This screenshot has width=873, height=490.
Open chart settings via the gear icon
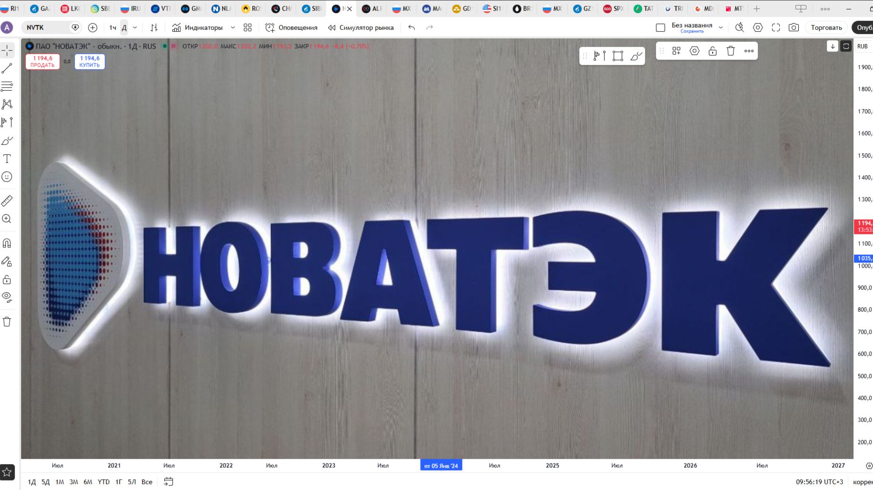(x=759, y=28)
